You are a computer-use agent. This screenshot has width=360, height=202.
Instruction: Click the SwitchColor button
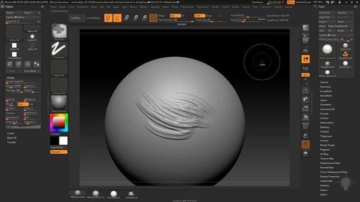[58, 147]
